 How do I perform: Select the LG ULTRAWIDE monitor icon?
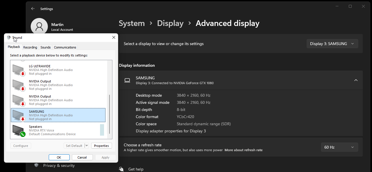[x=19, y=70]
